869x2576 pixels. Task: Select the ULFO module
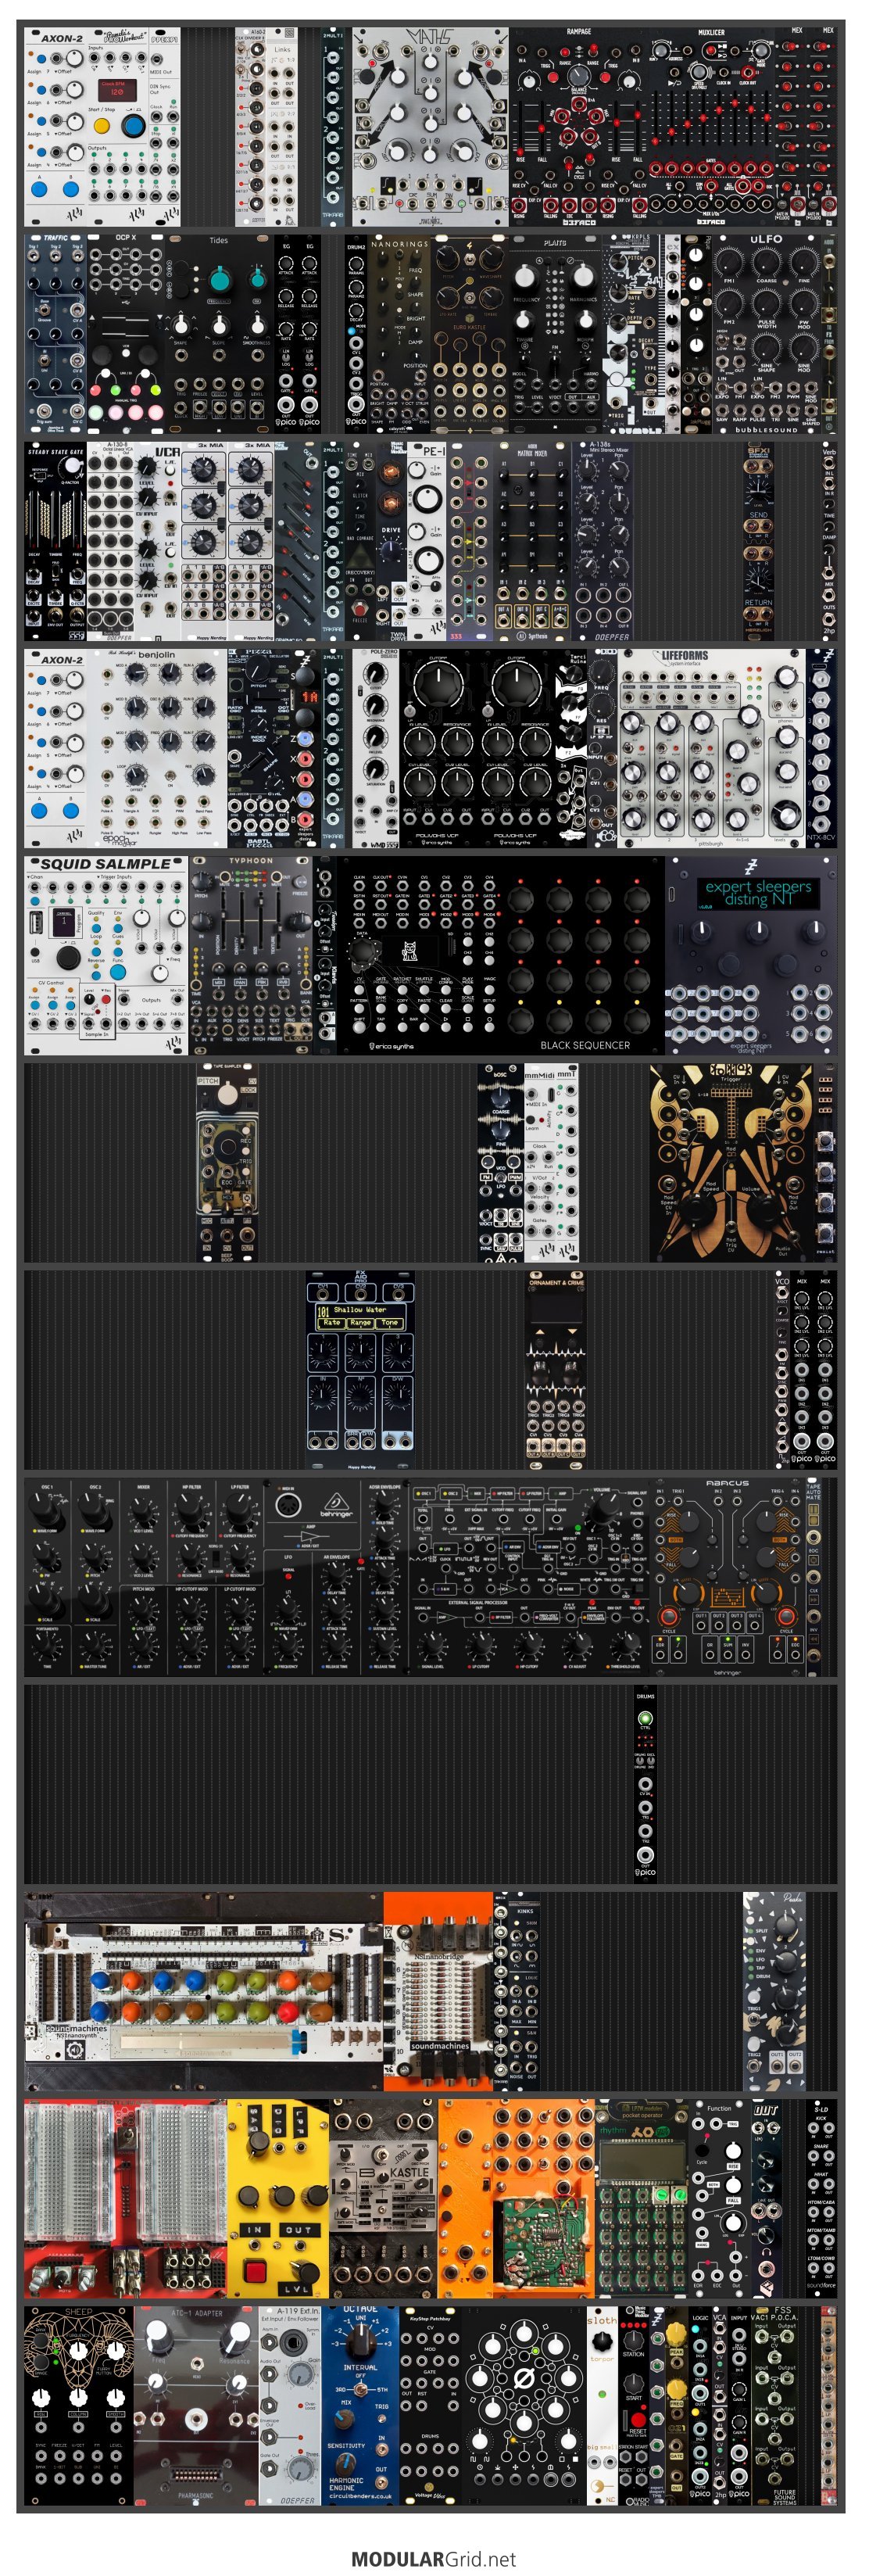[x=766, y=333]
